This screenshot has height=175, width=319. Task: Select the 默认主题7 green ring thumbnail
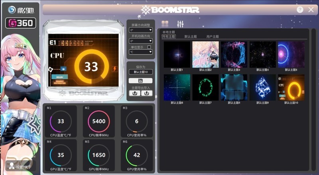(205, 87)
